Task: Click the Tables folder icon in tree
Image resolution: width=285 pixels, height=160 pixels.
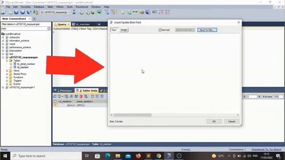Action: point(11,60)
